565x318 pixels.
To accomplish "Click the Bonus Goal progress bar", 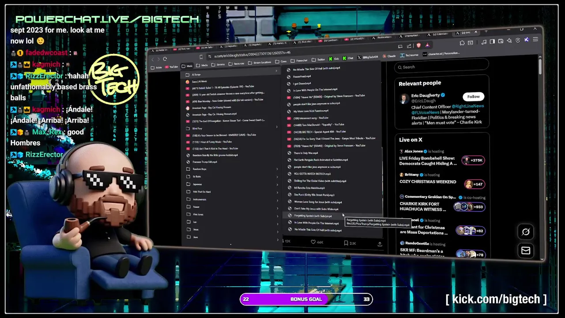I will tap(306, 299).
